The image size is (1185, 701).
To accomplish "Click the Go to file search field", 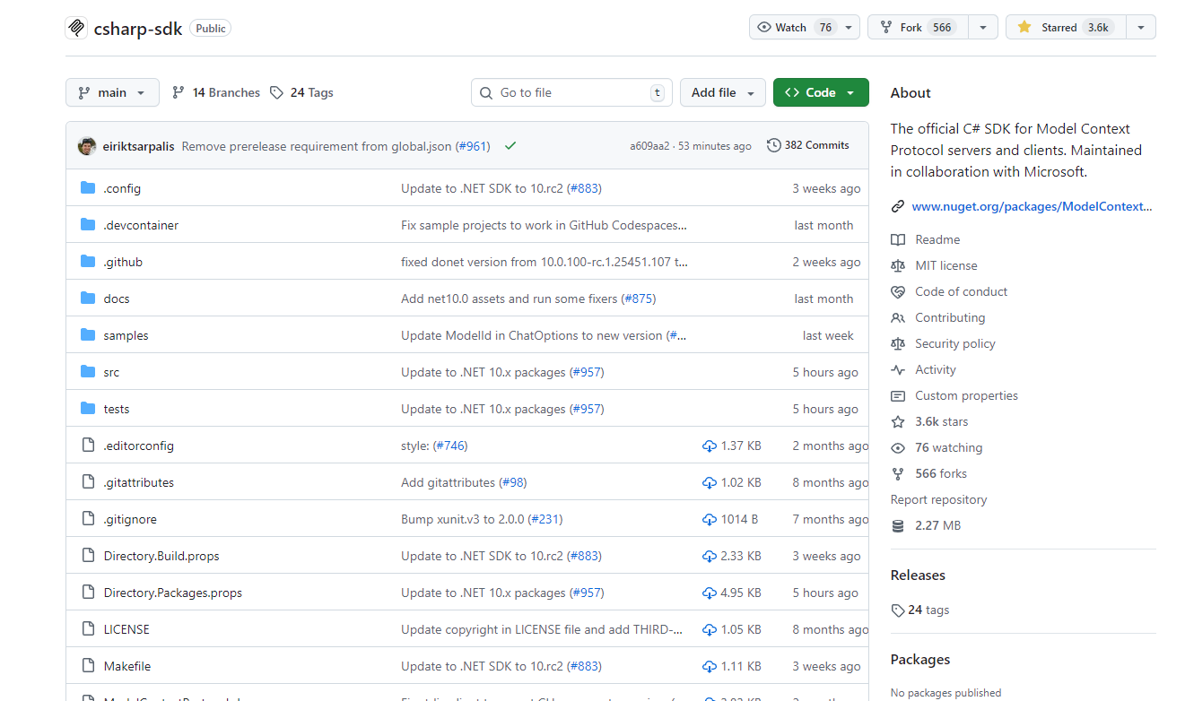I will click(x=571, y=92).
